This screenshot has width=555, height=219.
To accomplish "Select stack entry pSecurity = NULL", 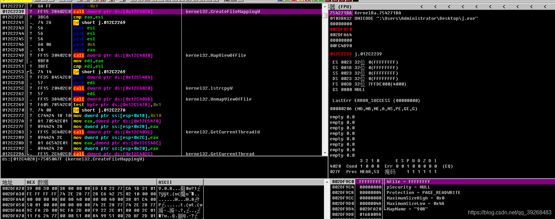I will (x=409, y=187).
